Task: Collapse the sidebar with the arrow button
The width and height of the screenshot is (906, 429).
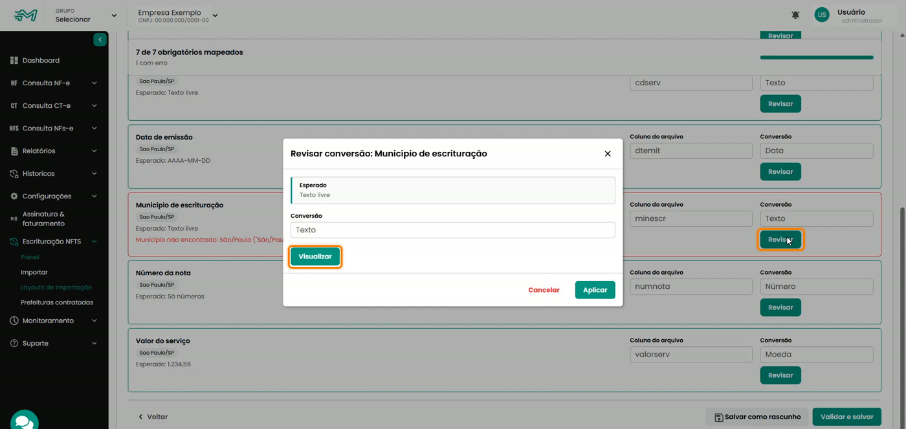Action: pos(100,39)
